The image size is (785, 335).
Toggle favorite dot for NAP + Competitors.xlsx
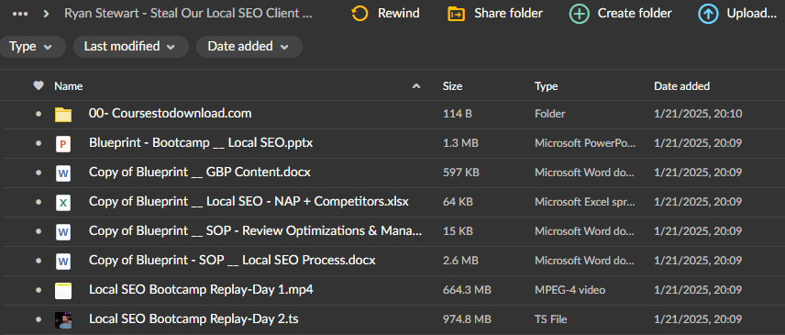(x=39, y=202)
